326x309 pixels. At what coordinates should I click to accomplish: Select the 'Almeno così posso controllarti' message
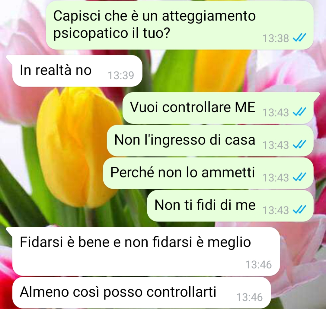click(x=142, y=293)
